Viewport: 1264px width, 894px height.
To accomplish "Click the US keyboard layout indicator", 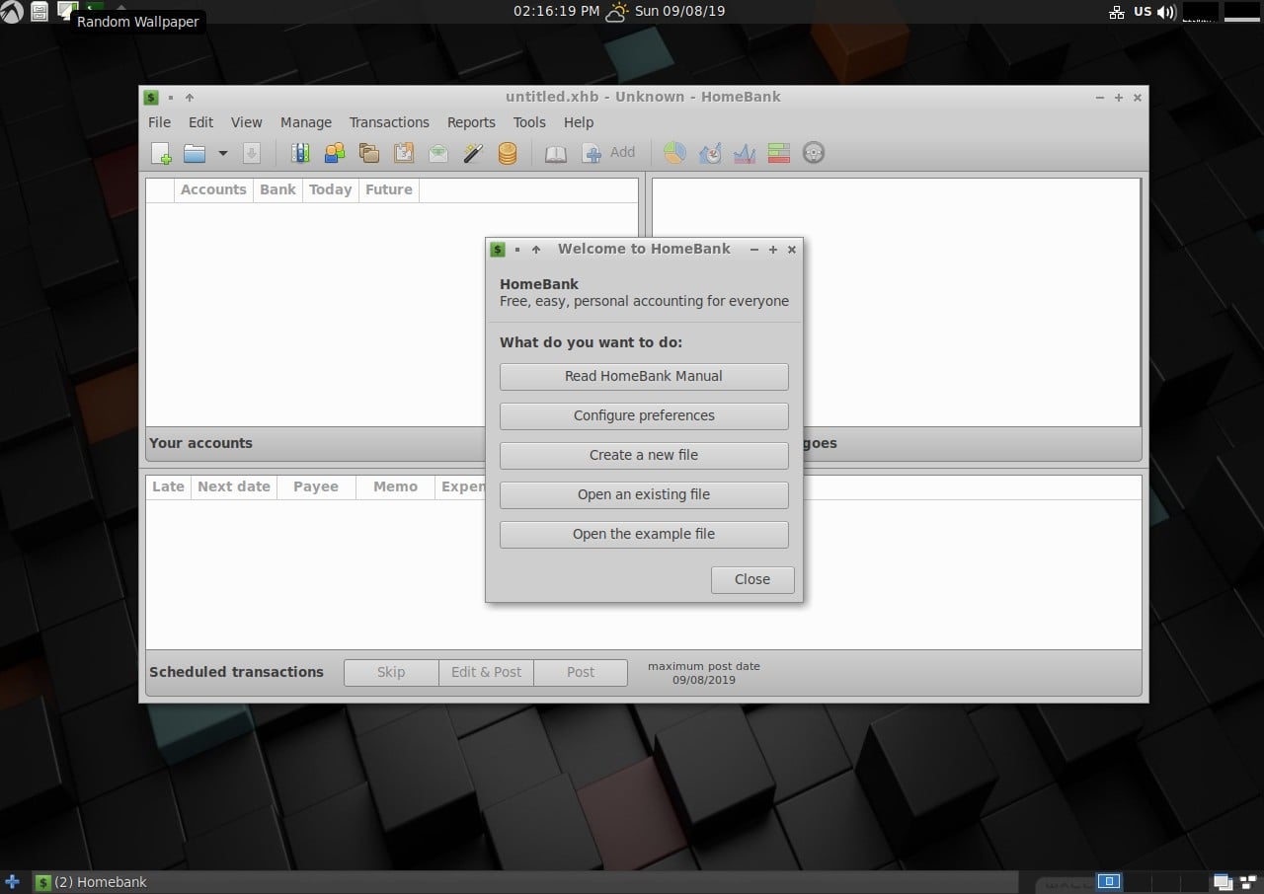I will tap(1143, 12).
